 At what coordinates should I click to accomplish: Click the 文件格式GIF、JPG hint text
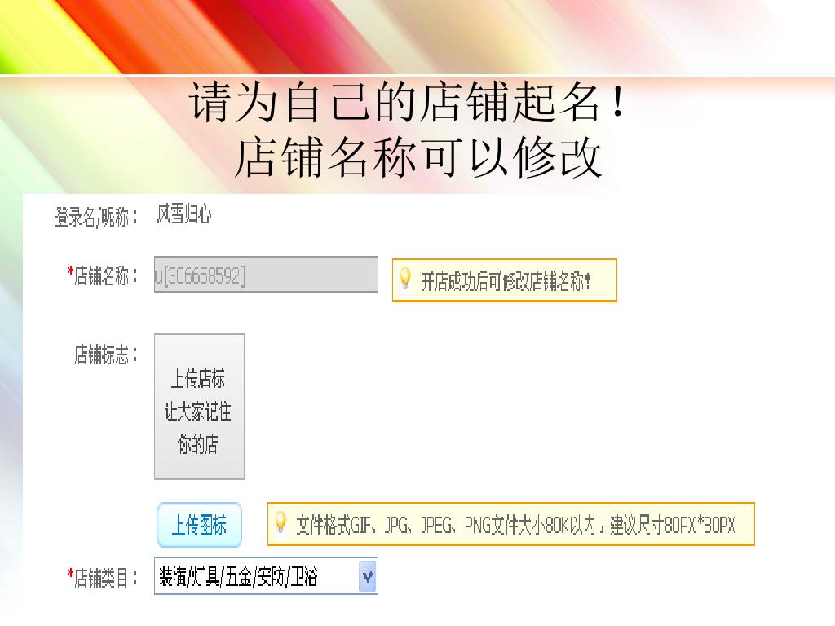coord(515,526)
